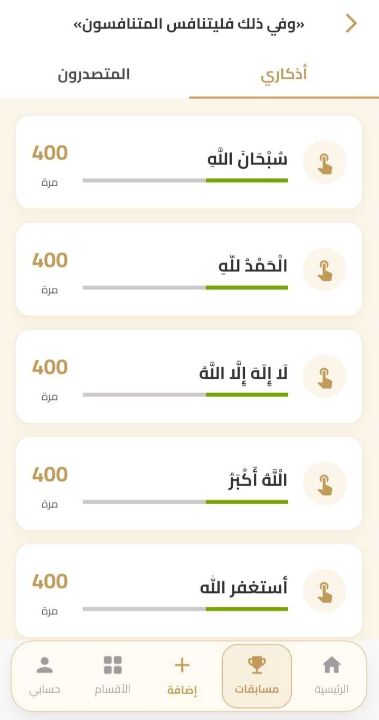Open the الأقسام grid icon
The width and height of the screenshot is (379, 720).
(x=112, y=666)
